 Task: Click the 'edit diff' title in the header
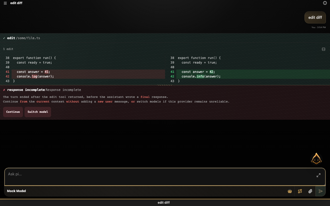(x=16, y=3)
